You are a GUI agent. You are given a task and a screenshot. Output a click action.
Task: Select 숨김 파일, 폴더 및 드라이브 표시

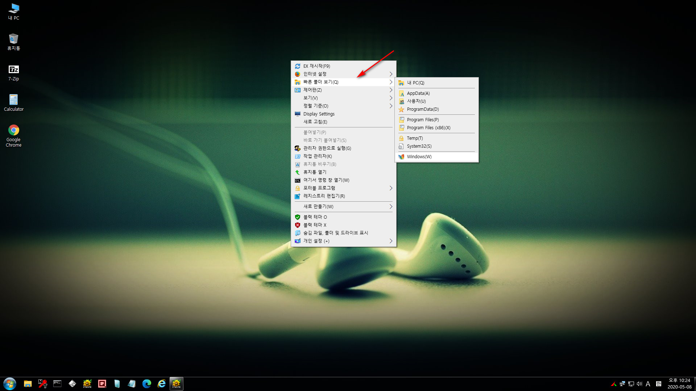[343, 233]
